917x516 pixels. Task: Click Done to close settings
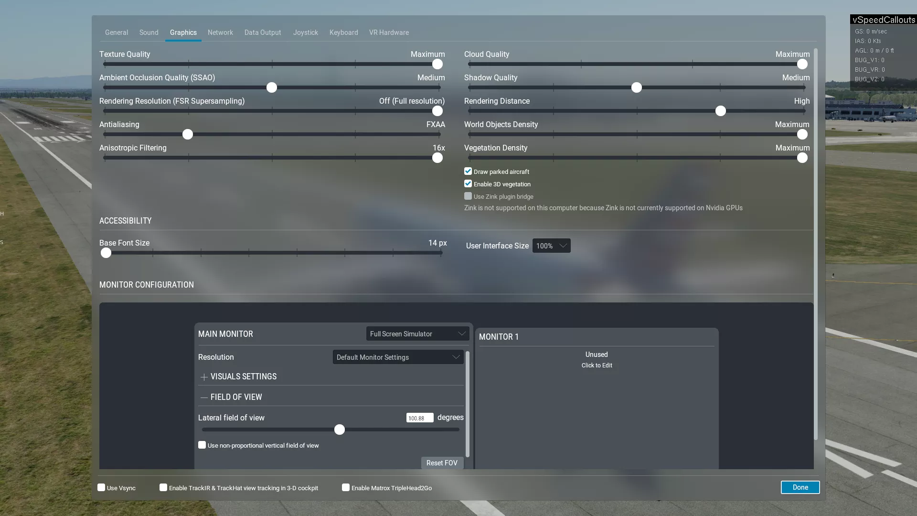(800, 487)
